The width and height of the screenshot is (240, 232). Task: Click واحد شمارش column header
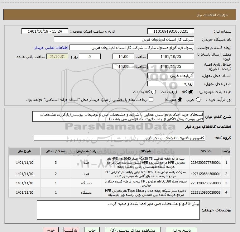click(86, 151)
